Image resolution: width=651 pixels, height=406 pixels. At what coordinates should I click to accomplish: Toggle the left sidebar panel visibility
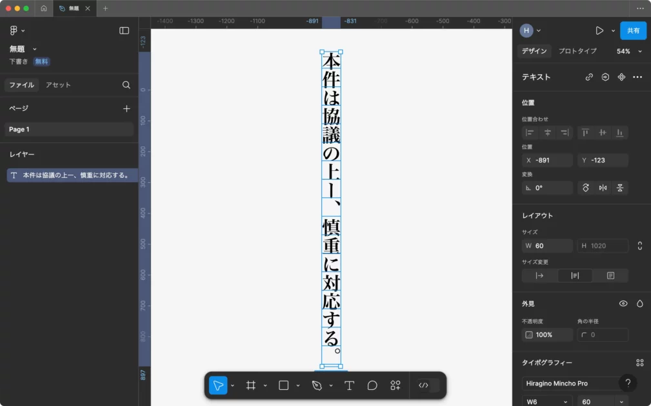[x=124, y=30]
